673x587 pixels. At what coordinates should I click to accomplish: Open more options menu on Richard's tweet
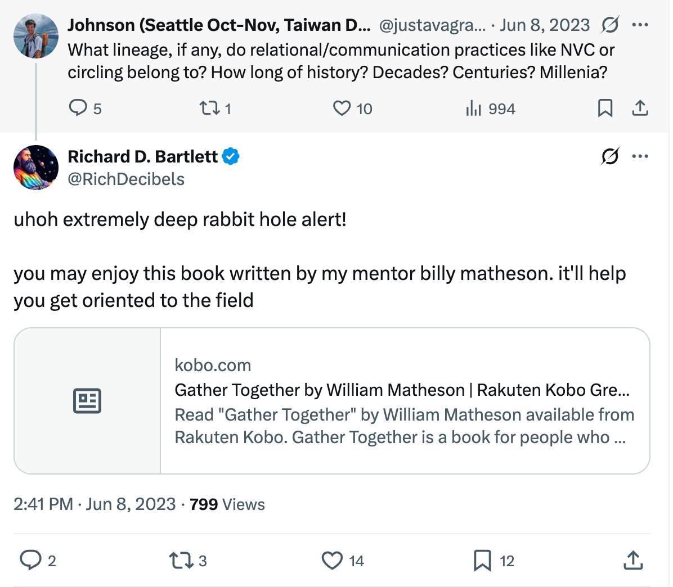point(640,156)
